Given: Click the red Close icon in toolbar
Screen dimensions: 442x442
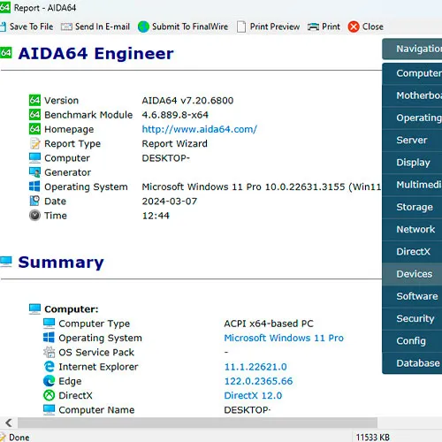Looking at the screenshot, I should point(354,27).
